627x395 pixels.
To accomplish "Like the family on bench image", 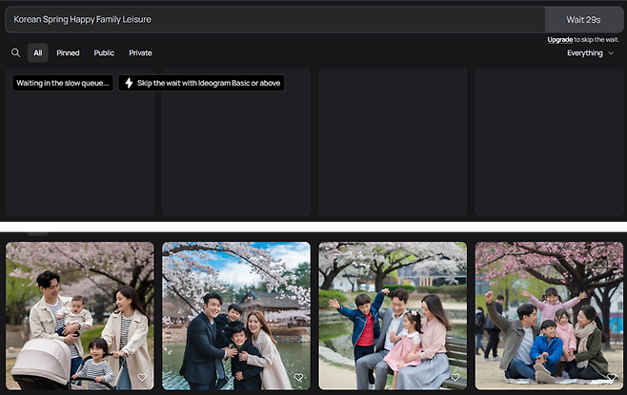I will tap(455, 377).
